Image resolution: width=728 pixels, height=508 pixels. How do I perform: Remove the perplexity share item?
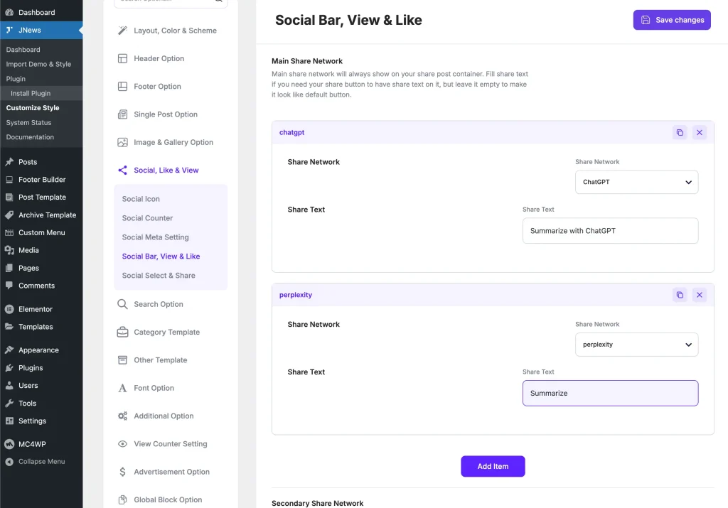pyautogui.click(x=700, y=295)
